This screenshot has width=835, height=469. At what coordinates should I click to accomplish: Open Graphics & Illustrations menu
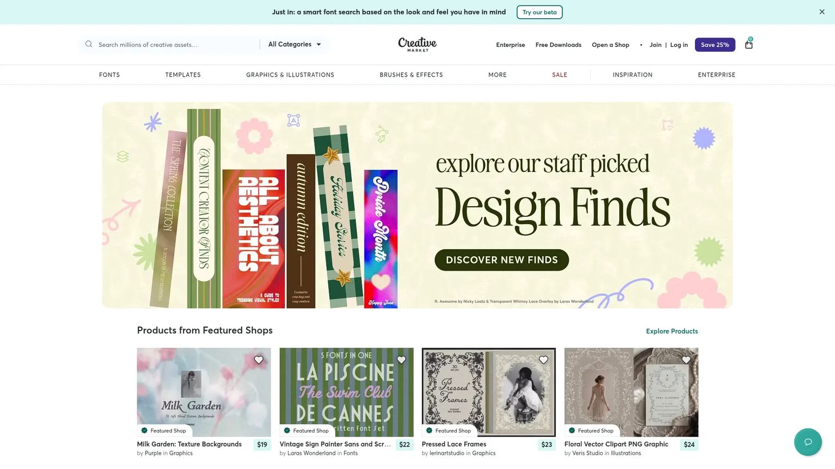(290, 74)
